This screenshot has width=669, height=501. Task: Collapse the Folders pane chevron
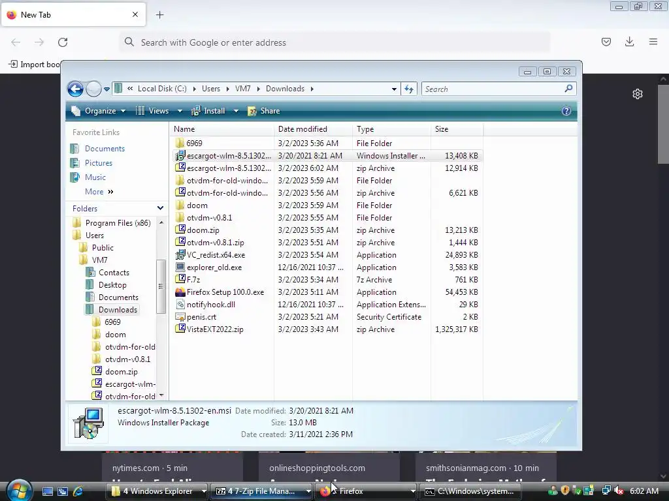point(161,208)
